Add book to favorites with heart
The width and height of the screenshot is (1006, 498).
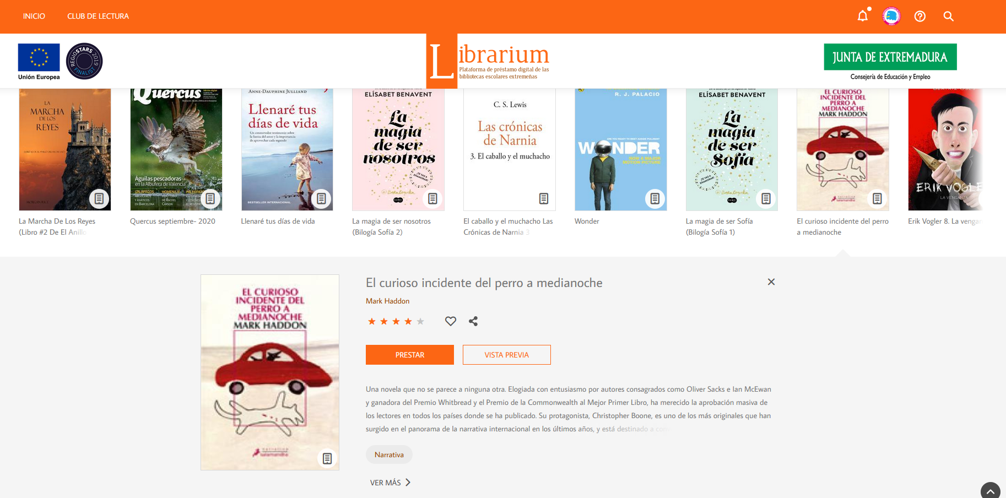(451, 321)
